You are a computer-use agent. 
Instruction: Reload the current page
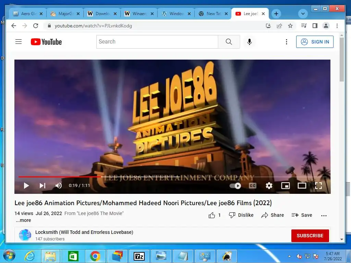point(36,26)
